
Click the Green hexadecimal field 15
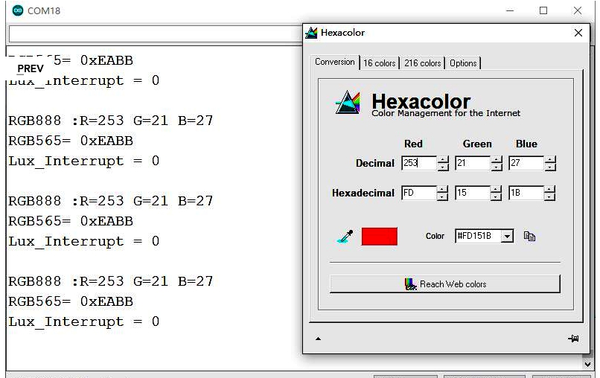tap(472, 193)
